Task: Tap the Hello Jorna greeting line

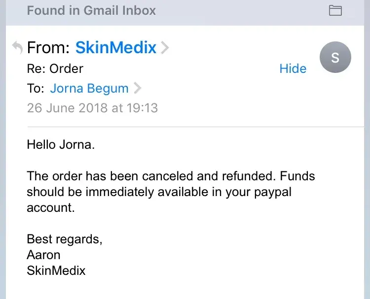Action: [x=61, y=145]
